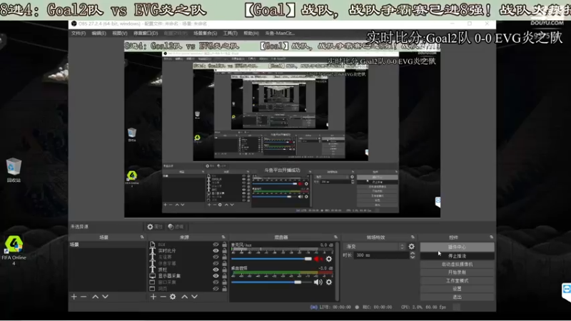
Task: Increase transition duration with up arrow
Action: pos(413,253)
